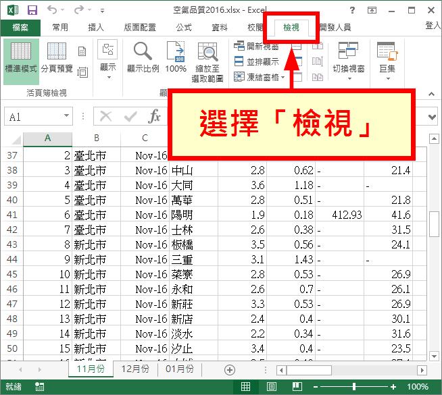Set zoom to 100% via ribbon
Image resolution: width=442 pixels, height=395 pixels.
click(x=176, y=57)
